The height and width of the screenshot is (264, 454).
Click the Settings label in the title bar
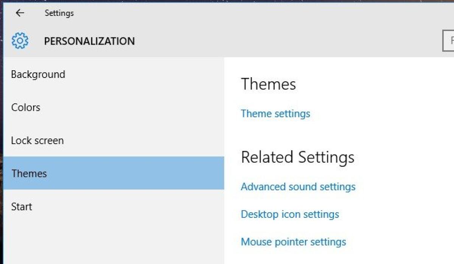point(59,12)
